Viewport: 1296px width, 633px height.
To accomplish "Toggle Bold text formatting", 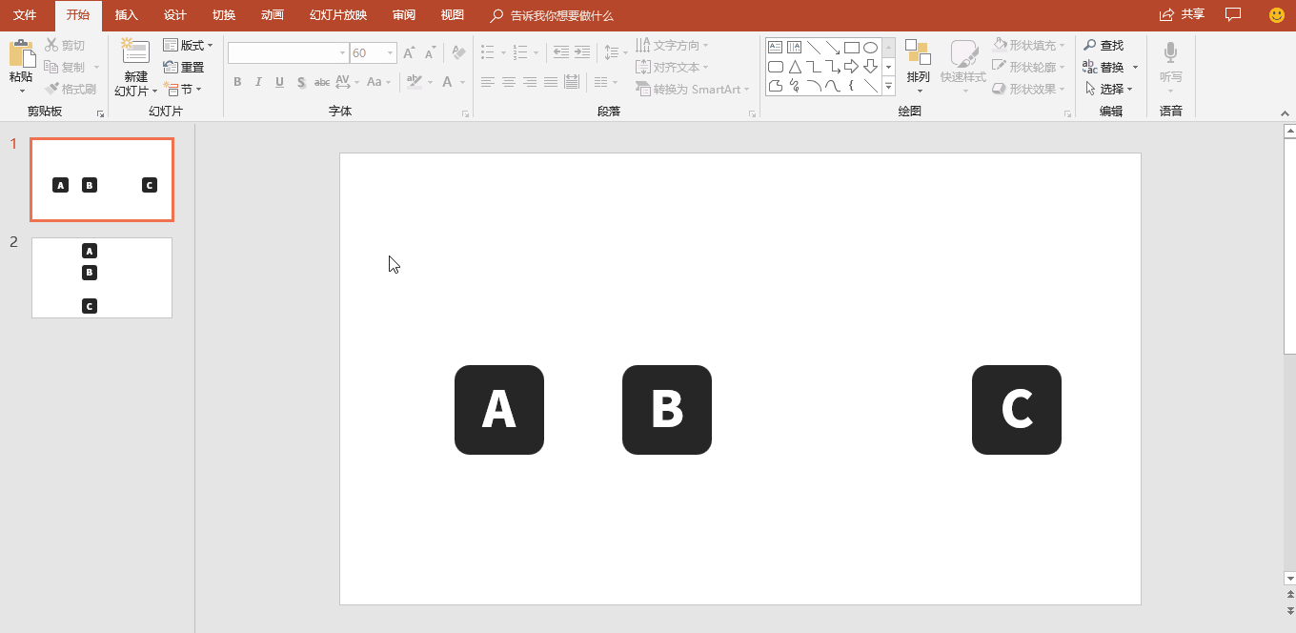I will pos(237,82).
